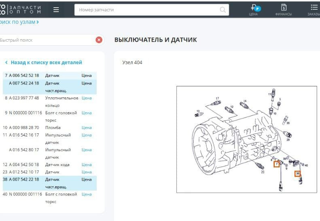
Task: Click Уплотнительное кольцо part name
Action: click(61, 102)
